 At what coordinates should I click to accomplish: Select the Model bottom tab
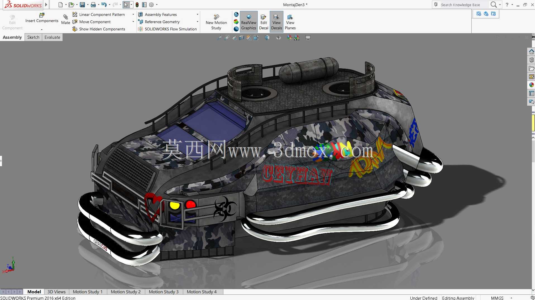(34, 292)
